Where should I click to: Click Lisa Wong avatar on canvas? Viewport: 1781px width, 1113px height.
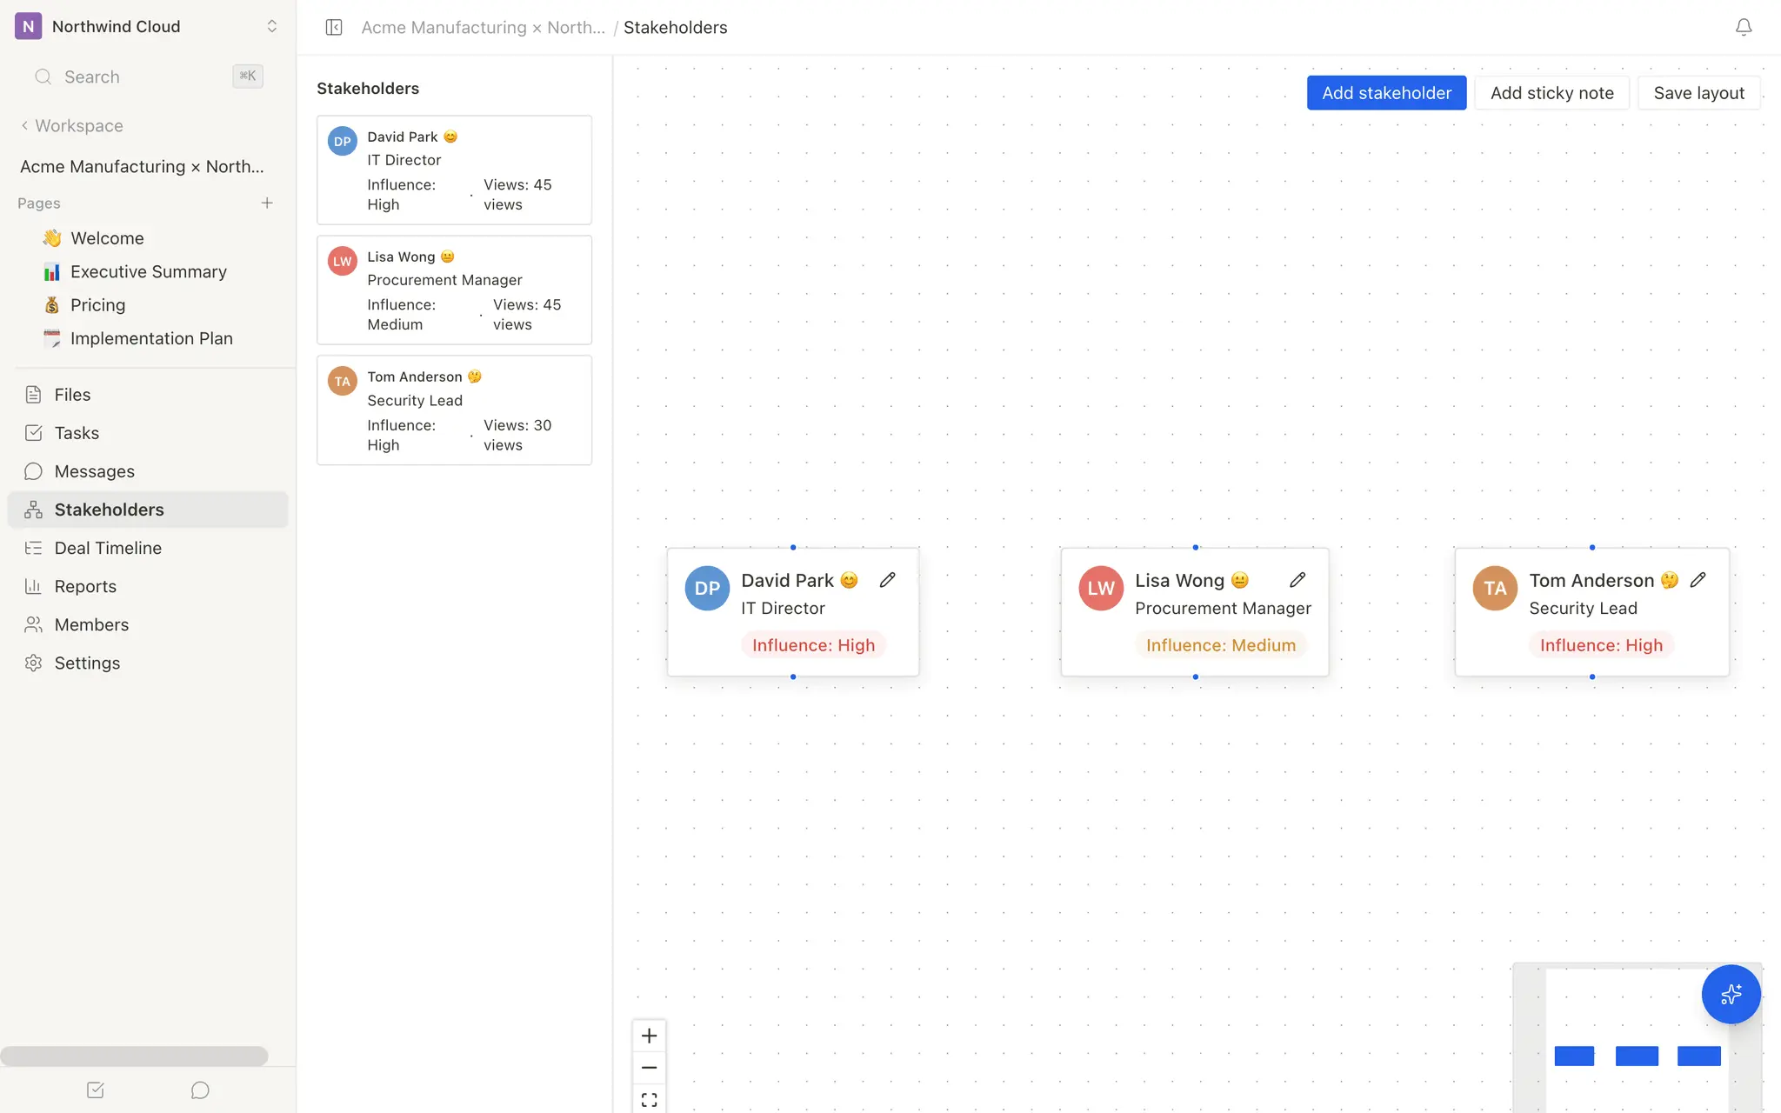(1101, 589)
